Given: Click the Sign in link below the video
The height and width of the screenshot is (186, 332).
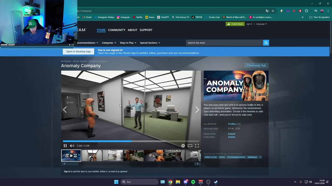Looking at the screenshot, I should pos(67,172).
